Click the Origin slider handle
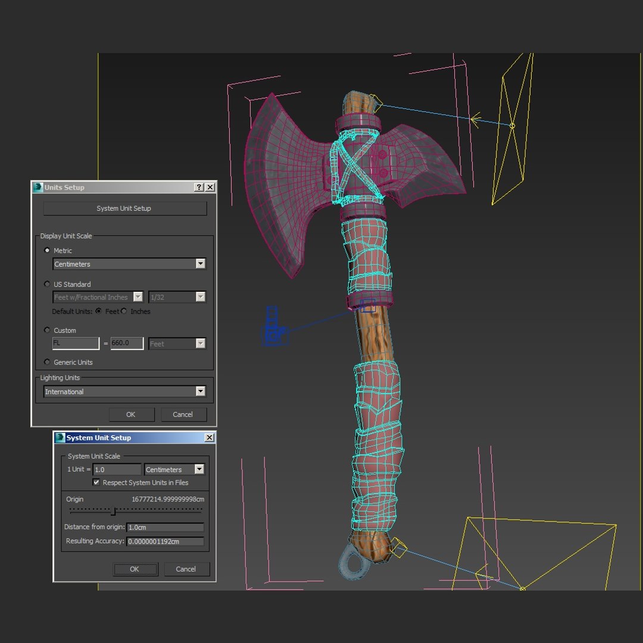Viewport: 643px width, 643px height. click(x=114, y=511)
